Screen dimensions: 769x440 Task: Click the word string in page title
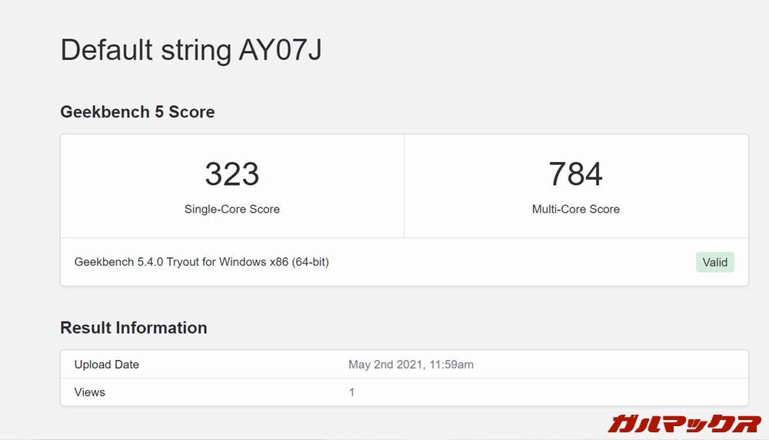(x=196, y=51)
